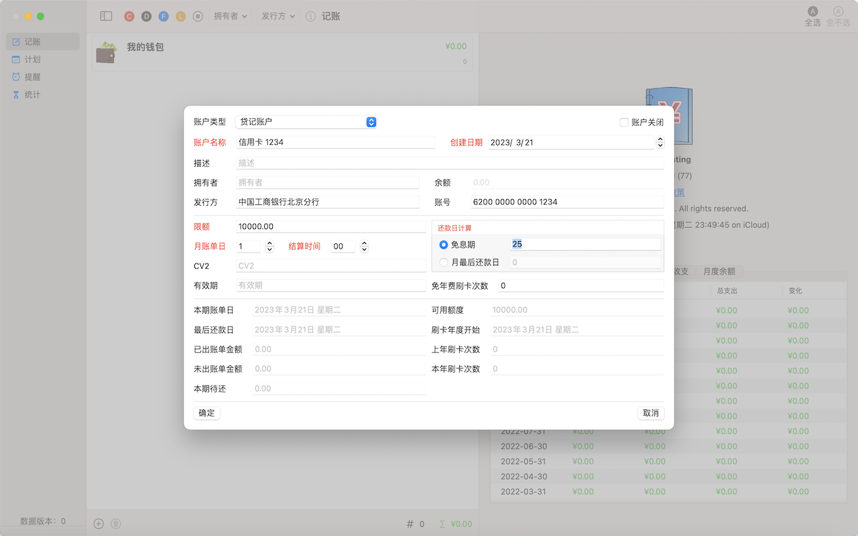Click the 发行方 field with 中国工商银行北京分行
Screen dimensions: 858x536
point(328,202)
